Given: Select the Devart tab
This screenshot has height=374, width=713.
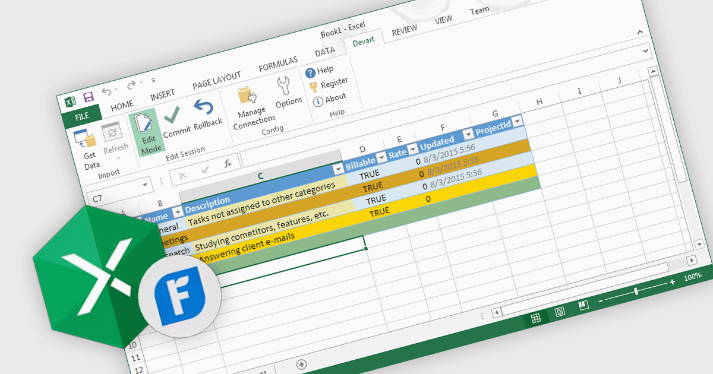Looking at the screenshot, I should [363, 43].
